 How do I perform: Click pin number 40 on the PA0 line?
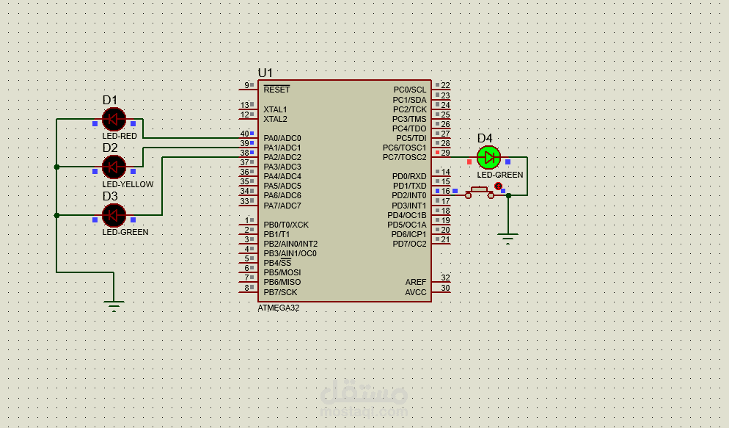pyautogui.click(x=244, y=134)
